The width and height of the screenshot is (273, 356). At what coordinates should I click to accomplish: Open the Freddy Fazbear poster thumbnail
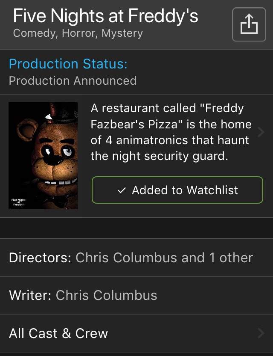tap(43, 156)
